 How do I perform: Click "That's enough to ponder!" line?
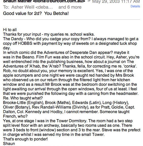[x=25, y=139]
